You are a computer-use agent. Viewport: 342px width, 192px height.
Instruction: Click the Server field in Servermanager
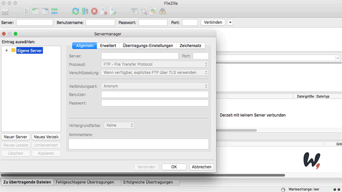140,56
